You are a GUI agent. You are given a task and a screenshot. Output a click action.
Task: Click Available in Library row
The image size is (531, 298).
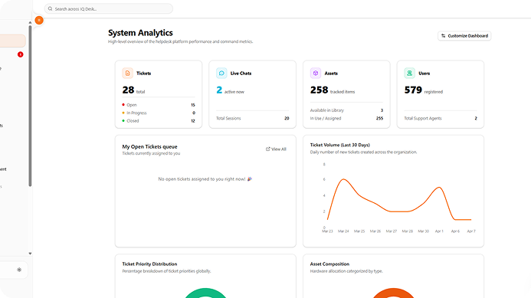pyautogui.click(x=346, y=110)
